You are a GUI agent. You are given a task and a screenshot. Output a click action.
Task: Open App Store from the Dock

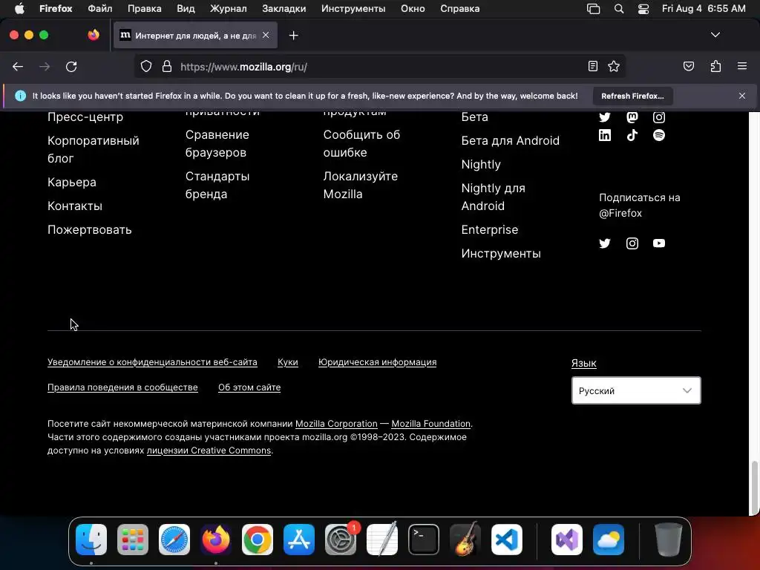pos(299,540)
